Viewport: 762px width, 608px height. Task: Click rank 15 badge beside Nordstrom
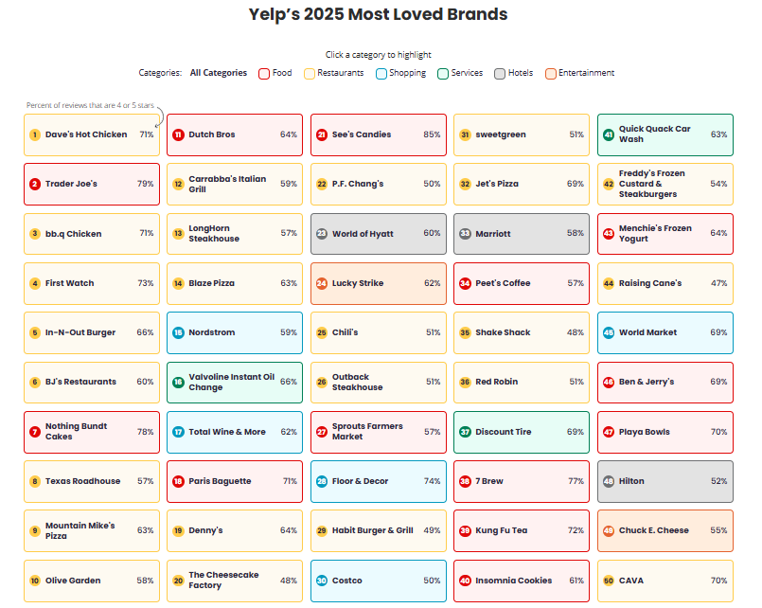click(x=178, y=332)
